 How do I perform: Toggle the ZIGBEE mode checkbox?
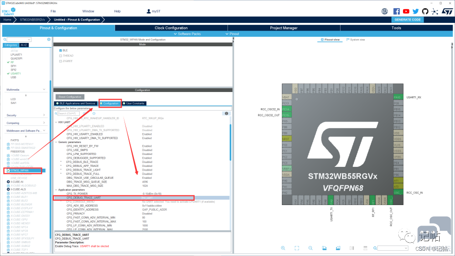(x=61, y=61)
